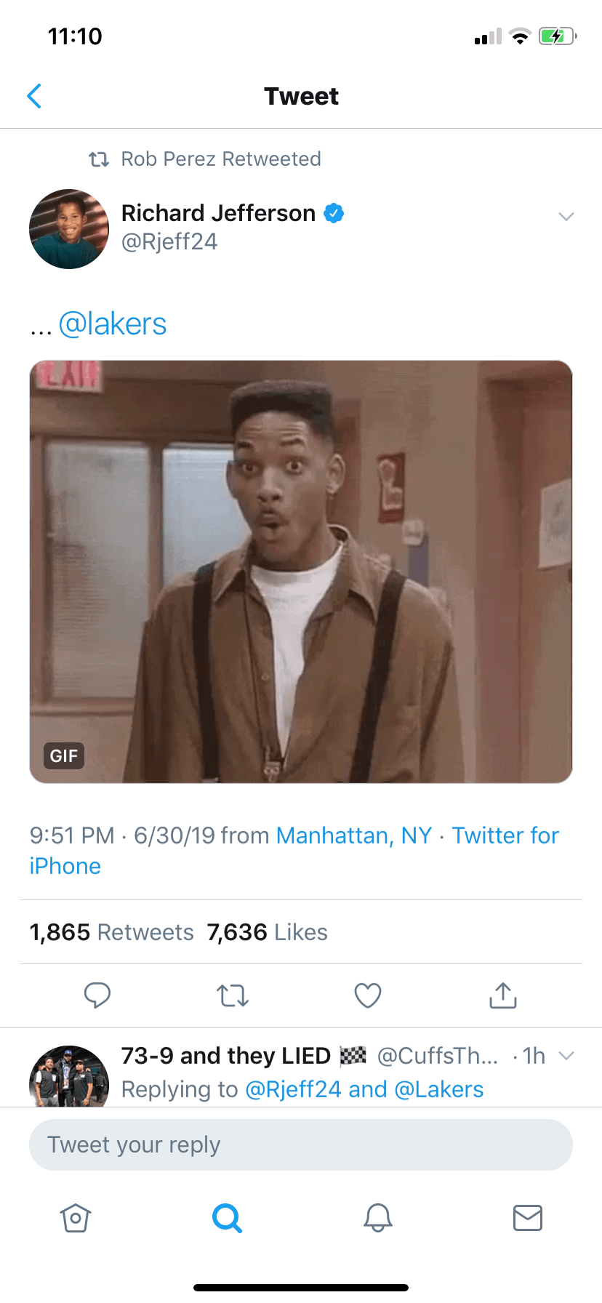Expand the Richard Jefferson tweet options chevron
Viewport: 602px width, 1303px height.
coord(566,216)
